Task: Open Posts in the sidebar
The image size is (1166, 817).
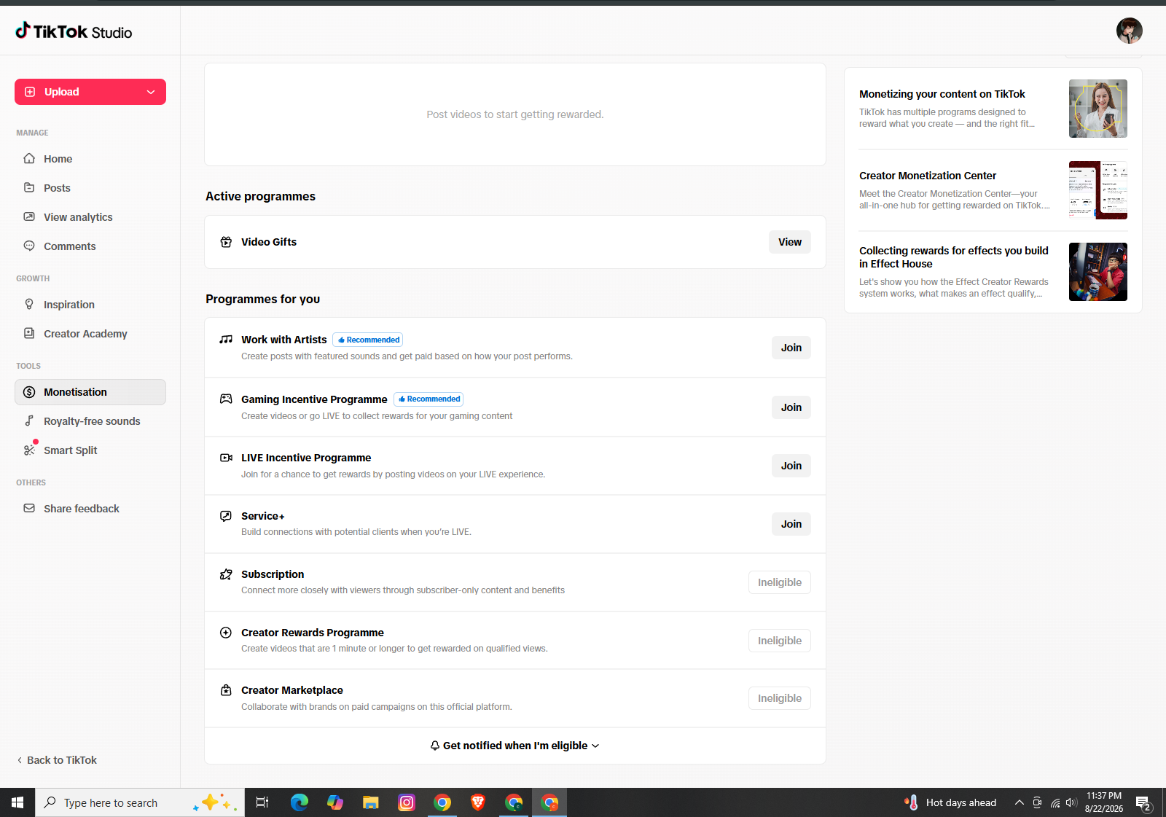Action: tap(90, 188)
